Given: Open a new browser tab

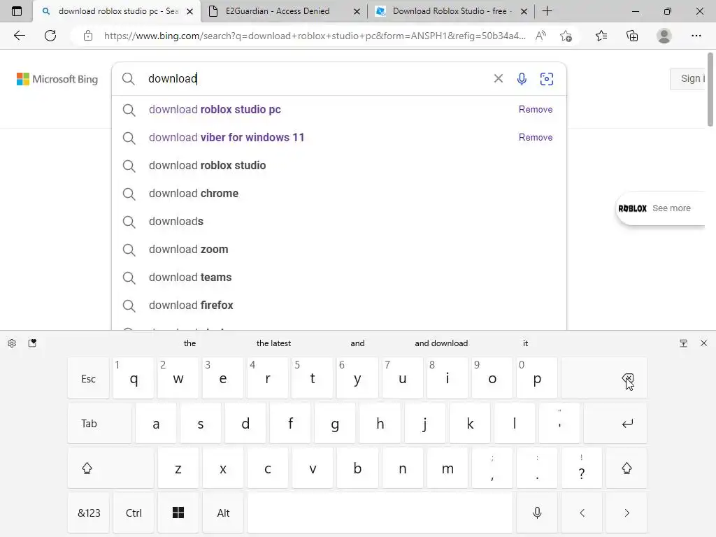Looking at the screenshot, I should click(x=547, y=11).
